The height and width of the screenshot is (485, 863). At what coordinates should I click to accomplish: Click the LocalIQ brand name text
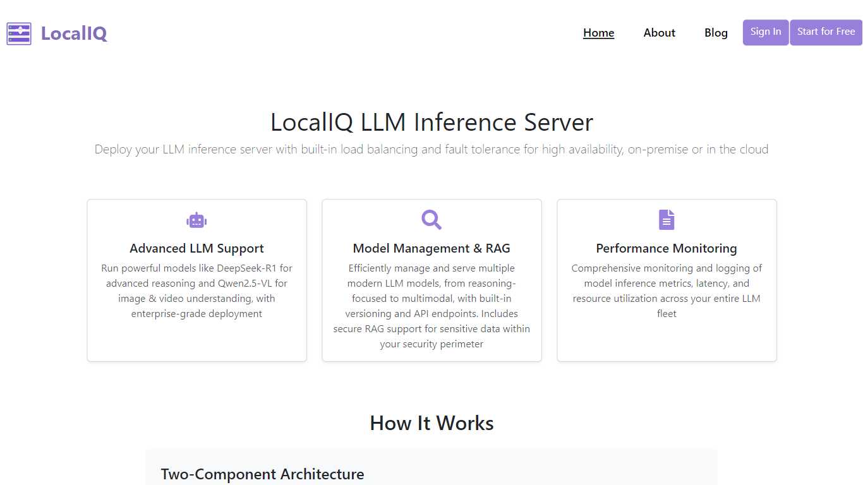point(74,33)
